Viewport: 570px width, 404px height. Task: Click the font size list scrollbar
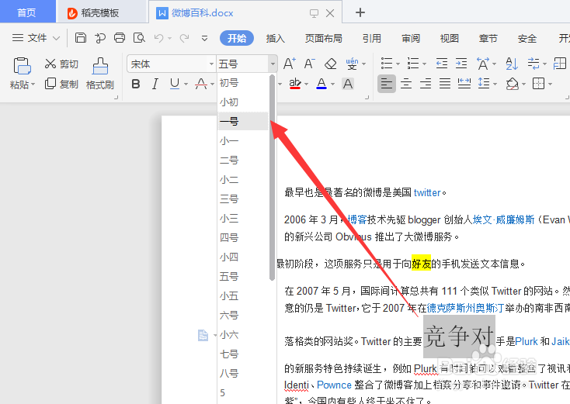click(272, 178)
